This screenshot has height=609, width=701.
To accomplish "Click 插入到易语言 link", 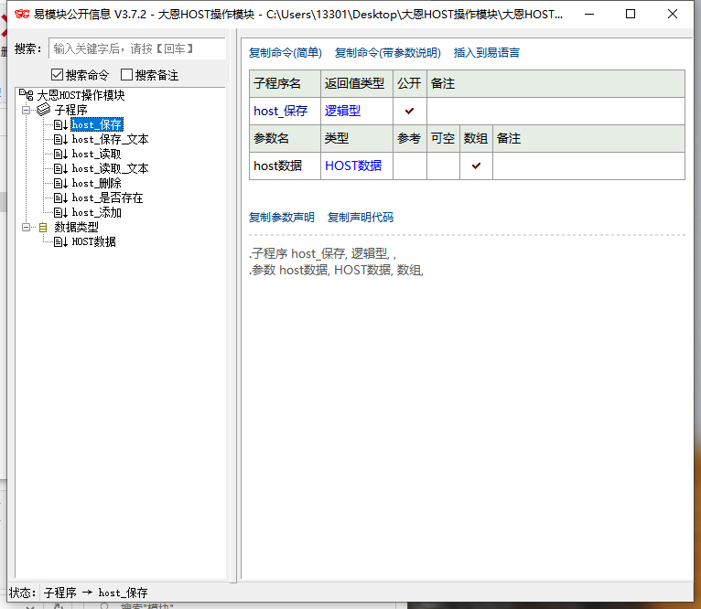I will 486,53.
